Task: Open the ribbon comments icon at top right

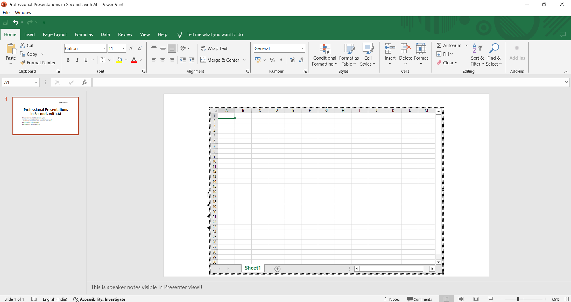Action: [x=563, y=34]
